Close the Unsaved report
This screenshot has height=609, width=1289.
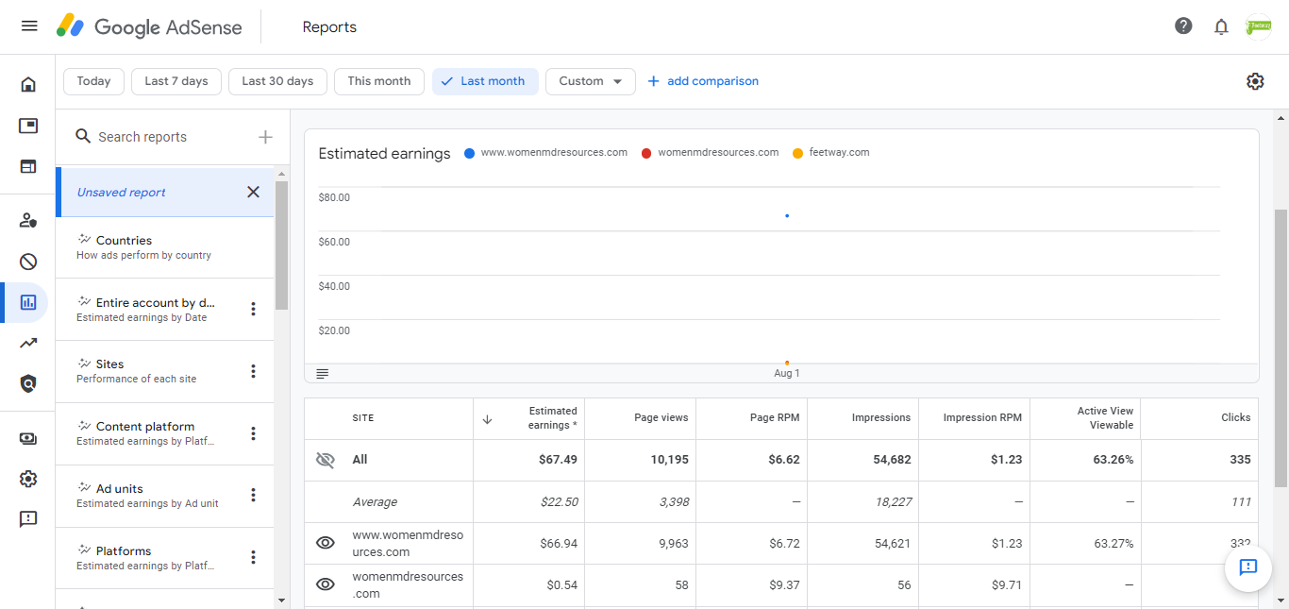click(253, 192)
